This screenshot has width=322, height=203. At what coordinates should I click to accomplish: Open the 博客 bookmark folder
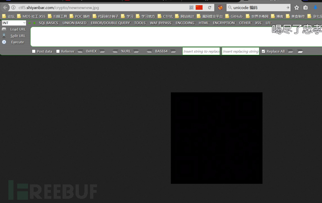point(277,16)
